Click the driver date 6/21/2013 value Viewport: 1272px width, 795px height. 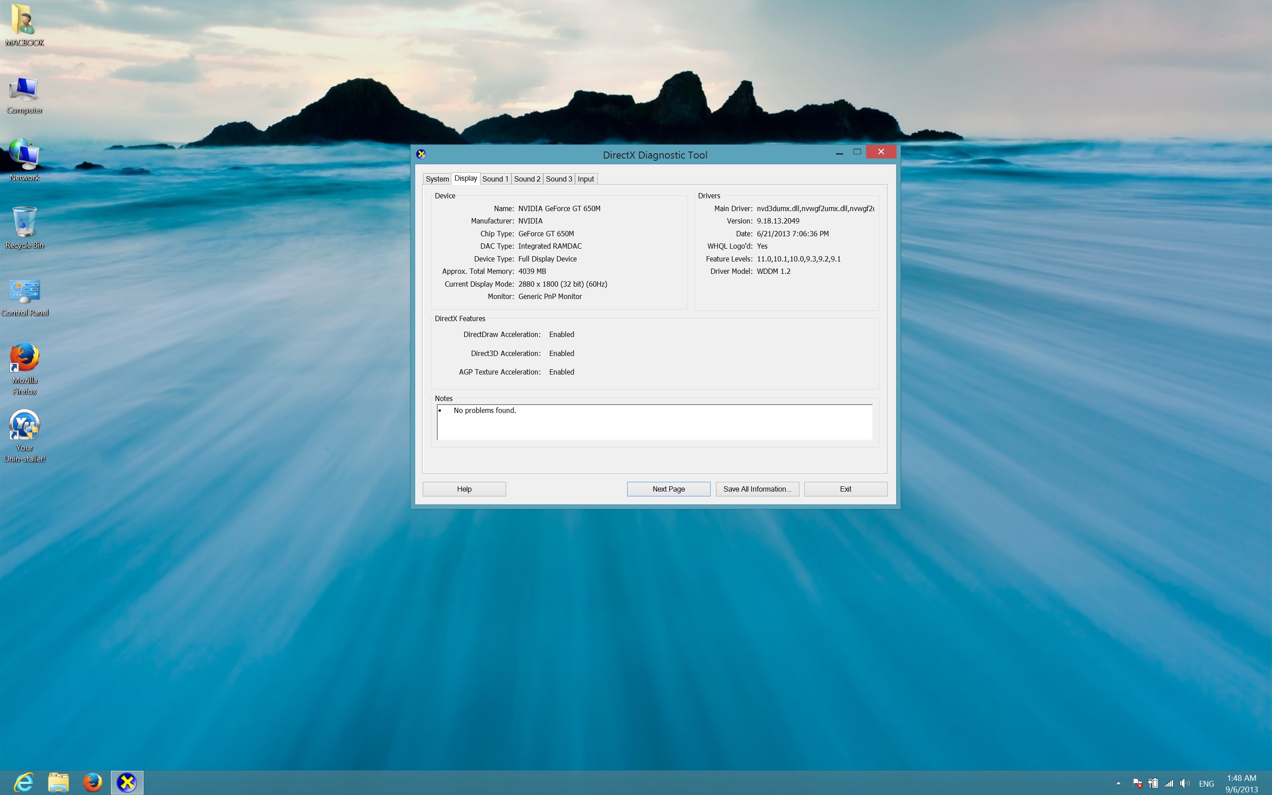pos(793,234)
